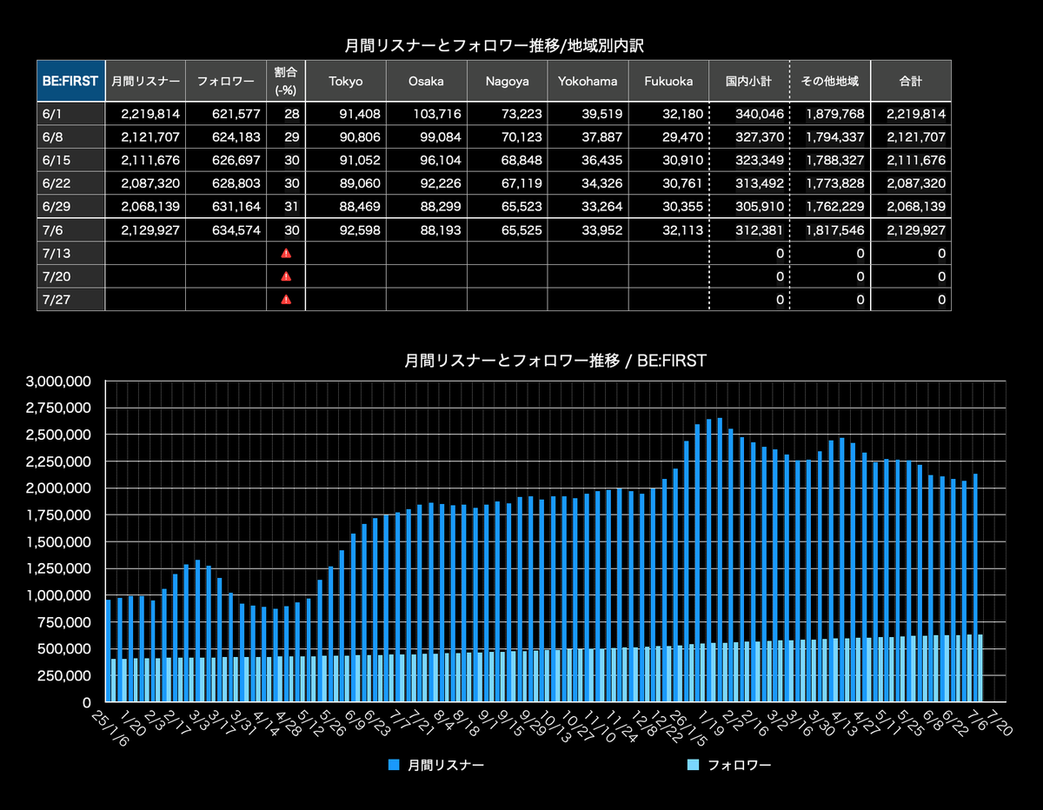The image size is (1043, 810).
Task: Select the Fukuoka column header
Action: tap(668, 81)
